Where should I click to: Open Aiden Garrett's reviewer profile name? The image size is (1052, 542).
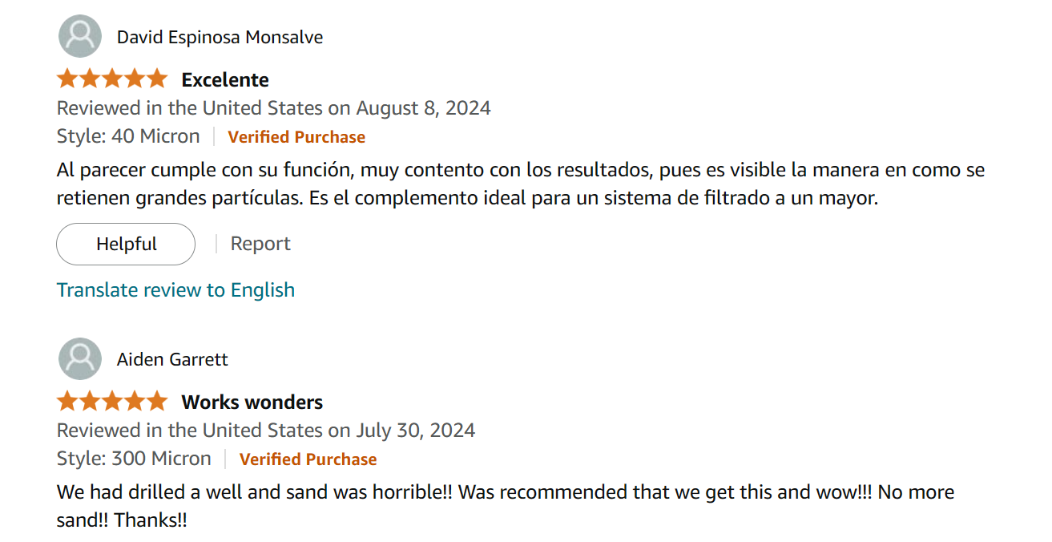[x=172, y=359]
